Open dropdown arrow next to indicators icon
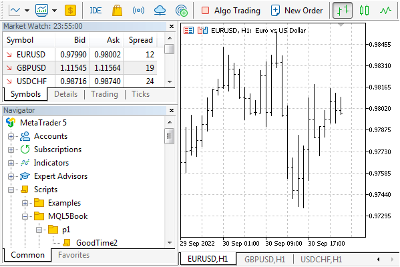The image size is (400, 267). click(54, 11)
